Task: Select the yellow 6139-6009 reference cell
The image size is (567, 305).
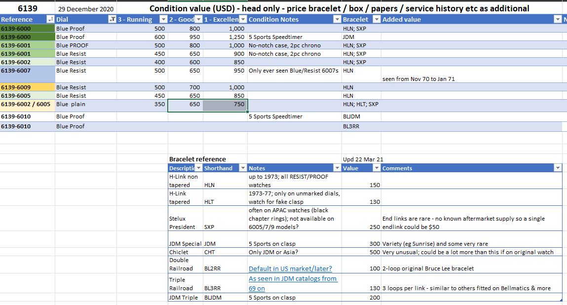Action: tap(27, 87)
